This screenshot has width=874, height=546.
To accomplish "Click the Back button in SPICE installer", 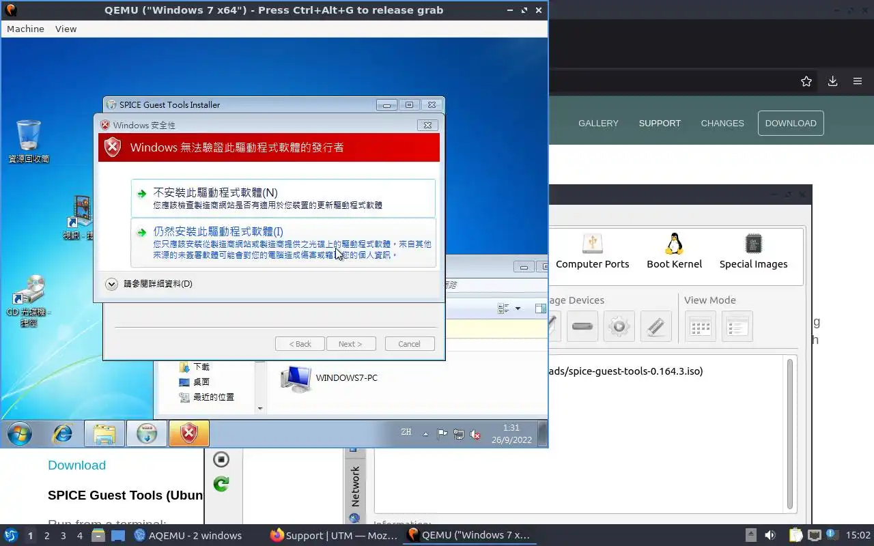I will [300, 344].
